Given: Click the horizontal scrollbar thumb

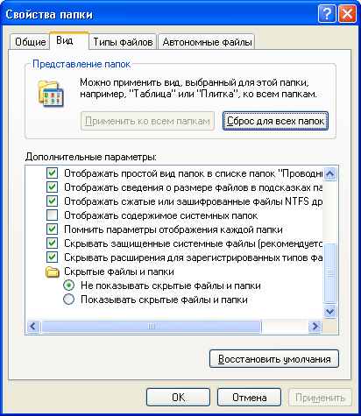Looking at the screenshot, I should coord(152,326).
